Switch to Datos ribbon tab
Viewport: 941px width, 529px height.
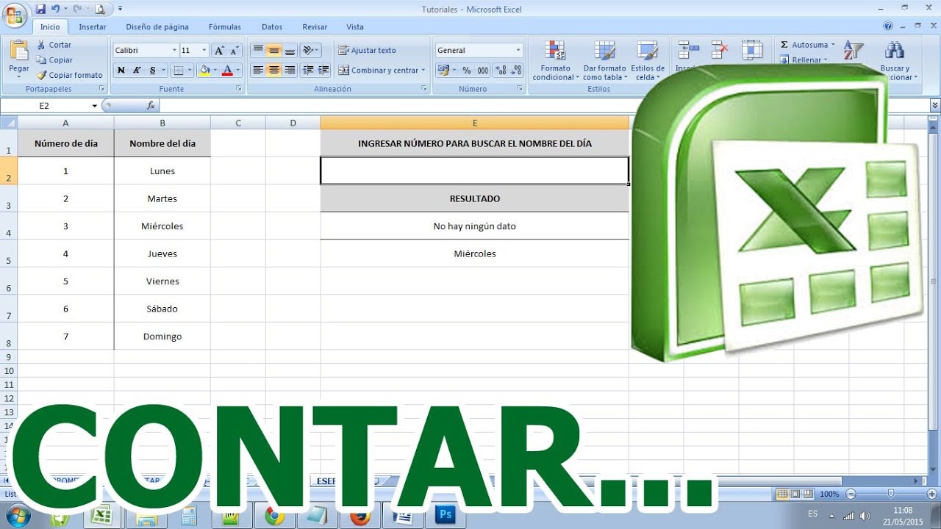pos(272,26)
